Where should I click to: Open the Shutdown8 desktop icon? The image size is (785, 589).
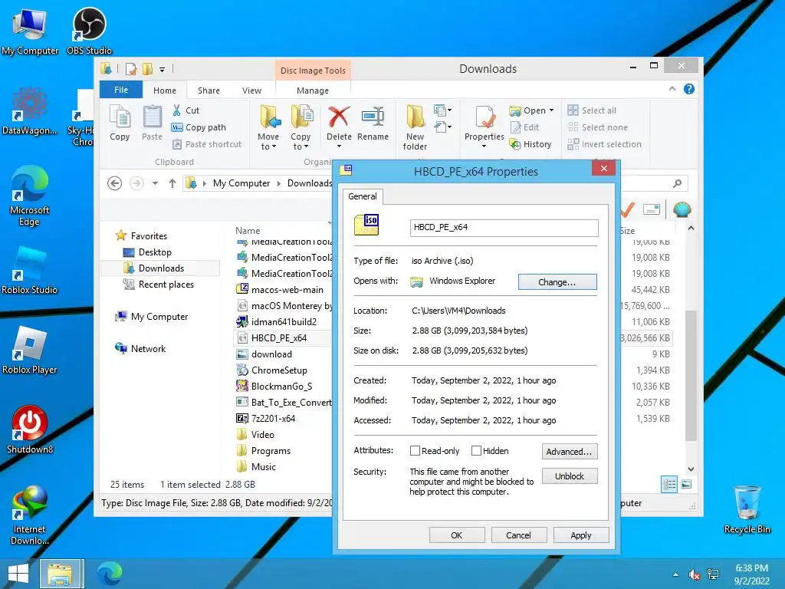point(30,429)
